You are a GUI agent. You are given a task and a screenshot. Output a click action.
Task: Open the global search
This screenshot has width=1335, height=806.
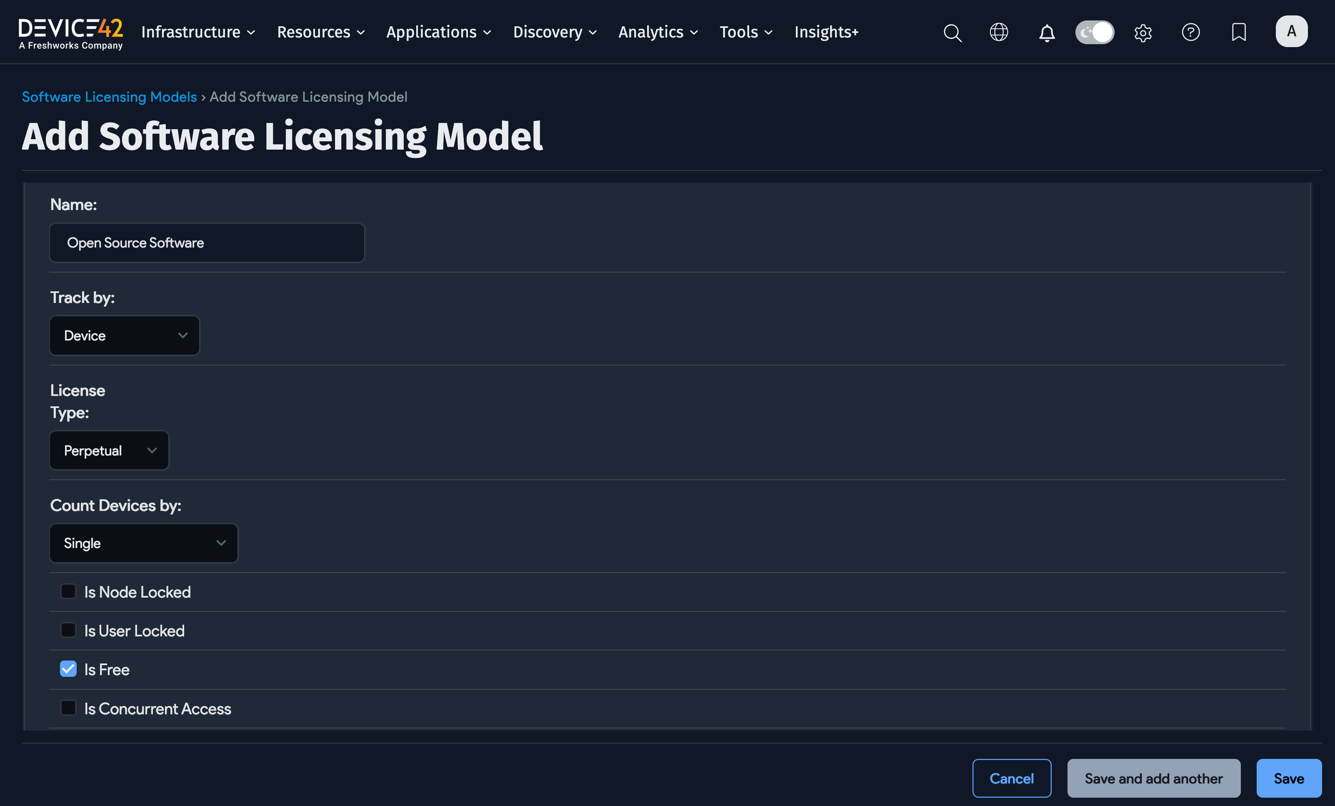pos(952,33)
